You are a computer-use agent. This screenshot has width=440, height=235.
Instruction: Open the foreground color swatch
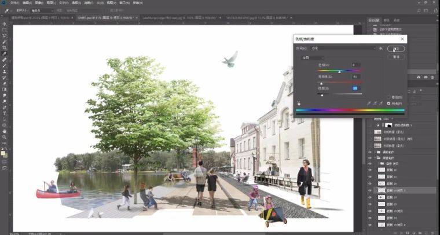(x=3, y=153)
